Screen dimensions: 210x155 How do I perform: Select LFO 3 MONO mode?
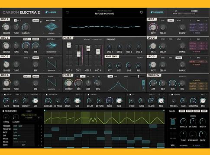(x=179, y=58)
